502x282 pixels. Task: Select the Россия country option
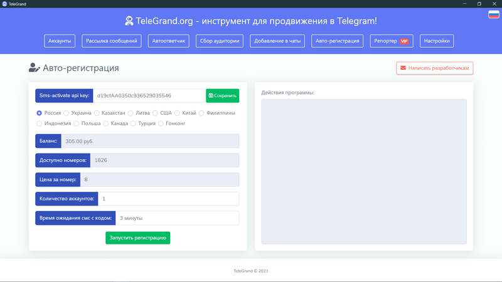(39, 113)
